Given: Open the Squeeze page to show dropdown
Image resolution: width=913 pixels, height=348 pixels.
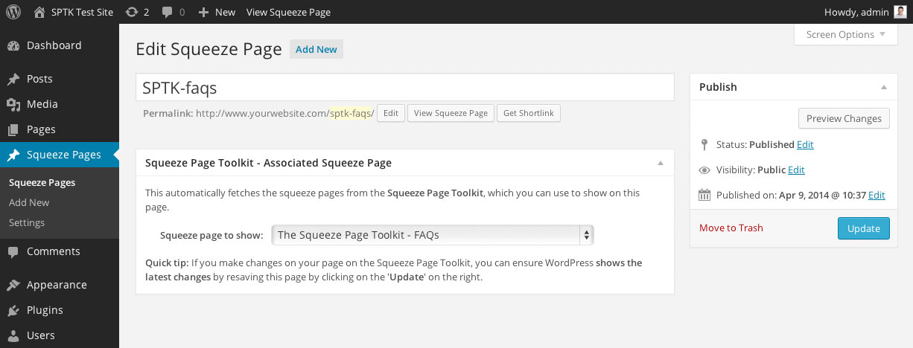Looking at the screenshot, I should [x=433, y=235].
